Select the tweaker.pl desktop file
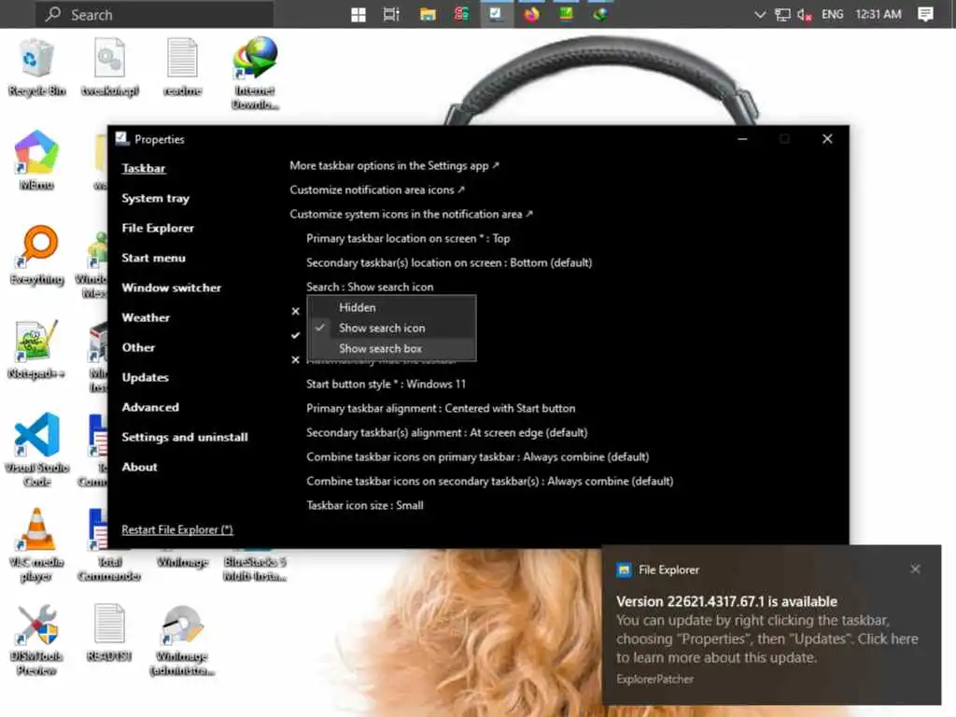 click(110, 67)
